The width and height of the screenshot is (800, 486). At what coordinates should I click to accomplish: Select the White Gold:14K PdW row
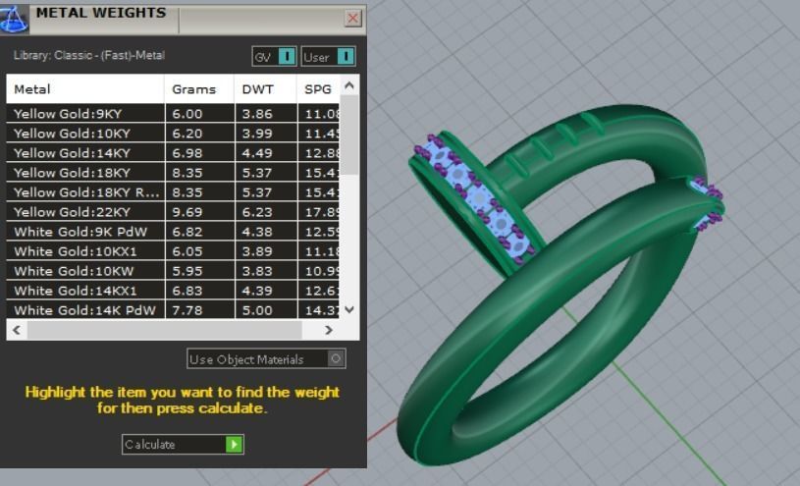pos(173,309)
